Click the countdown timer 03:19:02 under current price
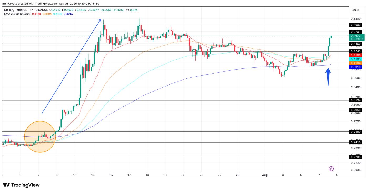Viewport: 368px width, 192px height. 357,39
